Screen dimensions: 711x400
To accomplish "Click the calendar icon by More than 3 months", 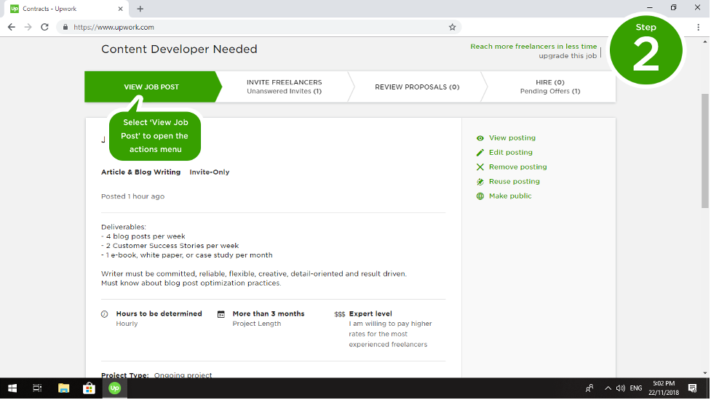I will pyautogui.click(x=221, y=314).
